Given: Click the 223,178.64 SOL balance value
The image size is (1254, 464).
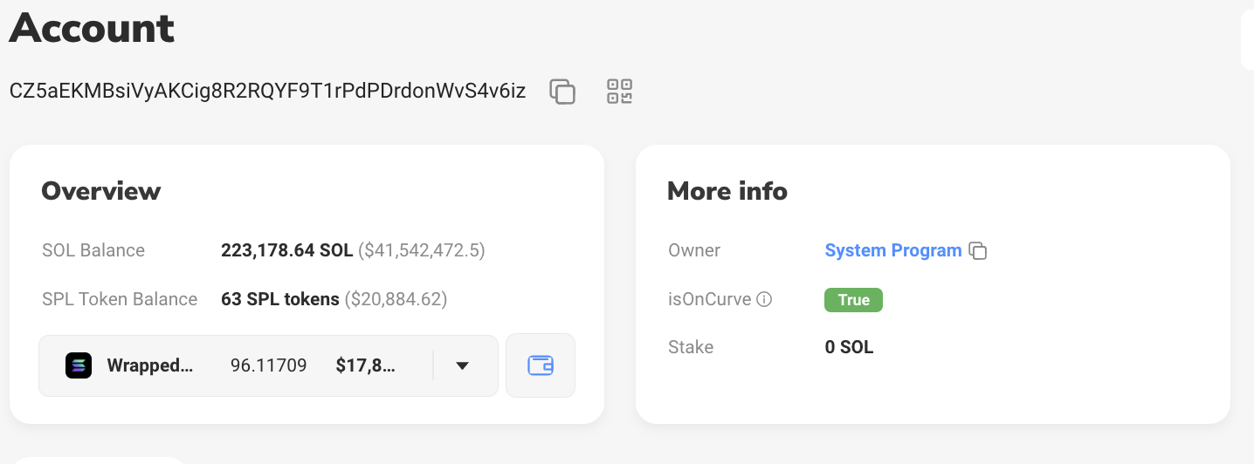Looking at the screenshot, I should point(287,250).
